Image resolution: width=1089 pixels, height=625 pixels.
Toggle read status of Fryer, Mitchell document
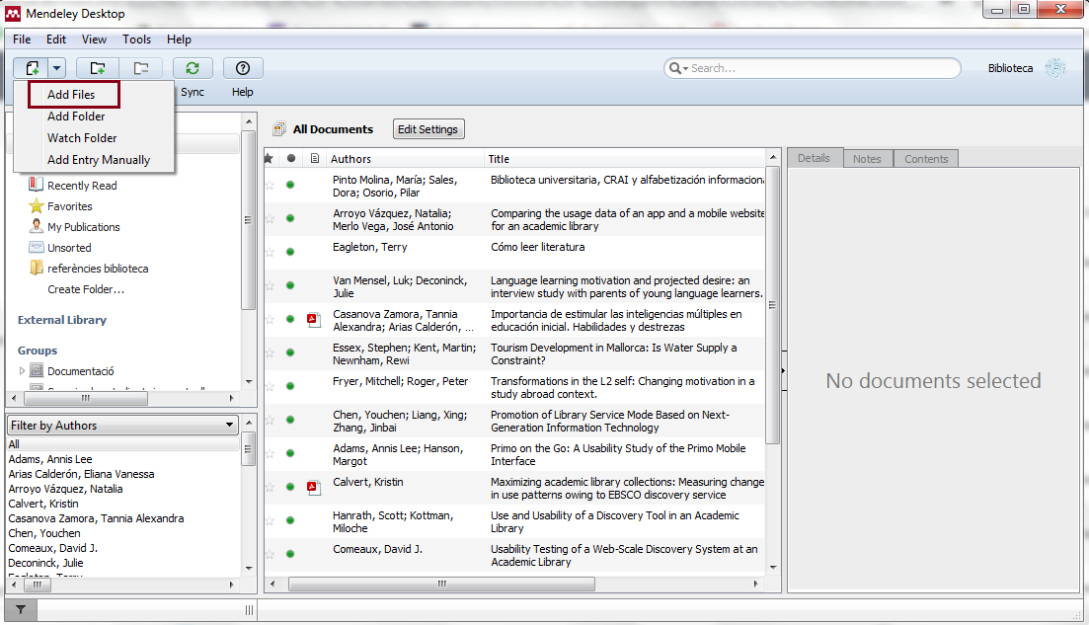pos(290,386)
